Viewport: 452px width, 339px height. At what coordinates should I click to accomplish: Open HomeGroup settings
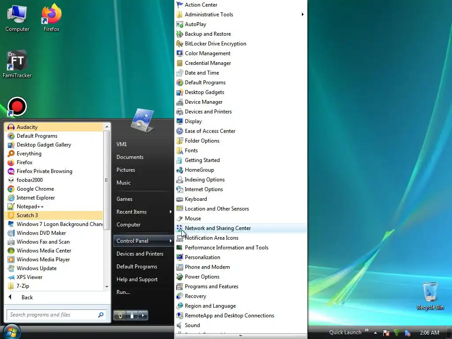[241, 170]
